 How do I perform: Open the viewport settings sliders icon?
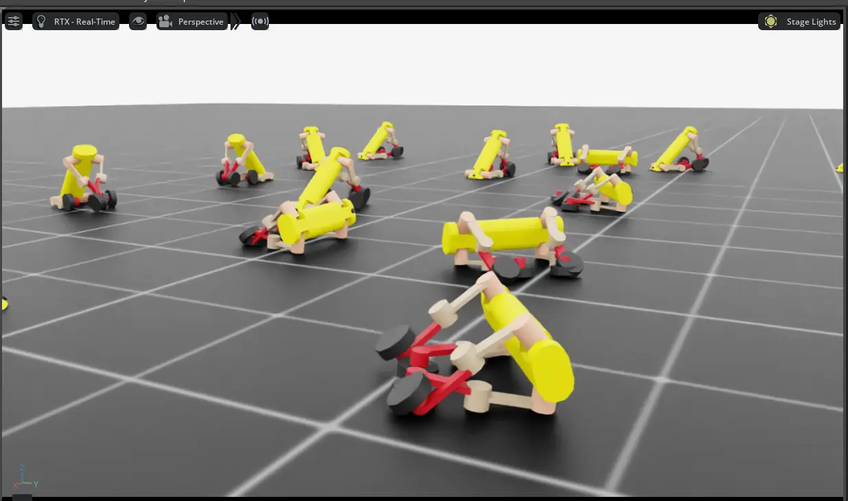point(14,21)
